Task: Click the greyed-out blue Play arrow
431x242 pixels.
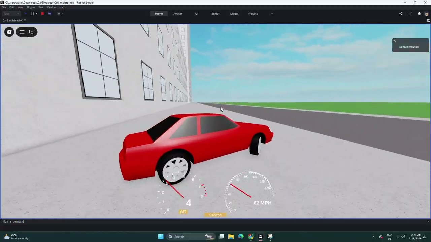Action: (25, 14)
